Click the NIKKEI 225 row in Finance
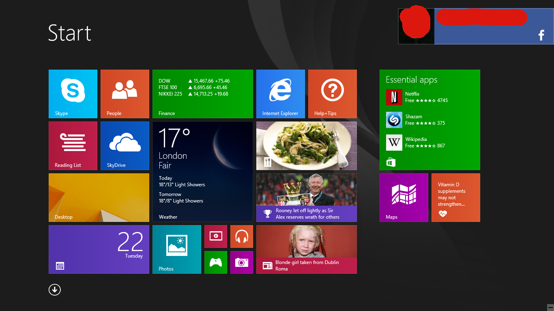Screen dimensions: 554x311 tap(193, 94)
